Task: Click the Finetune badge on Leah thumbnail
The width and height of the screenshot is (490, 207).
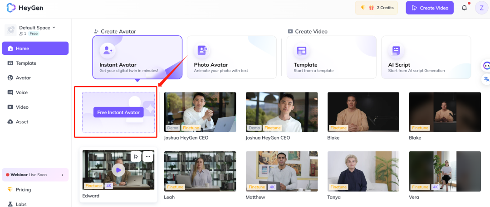Action: (x=175, y=187)
